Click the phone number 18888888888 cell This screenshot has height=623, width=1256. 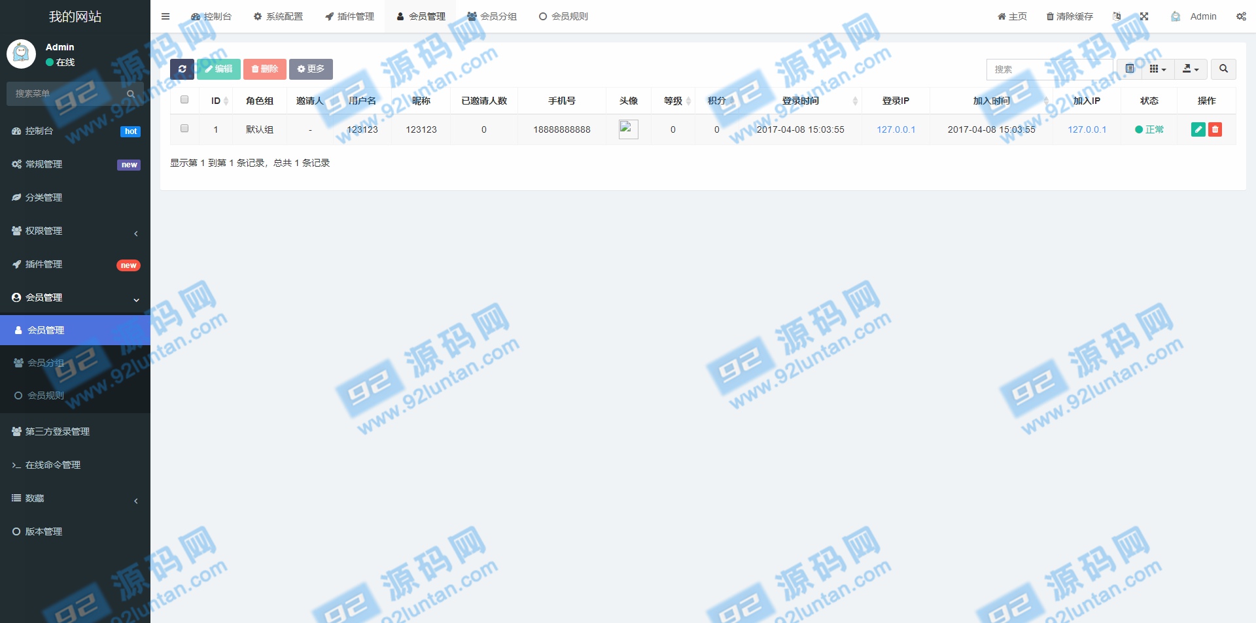pos(562,129)
